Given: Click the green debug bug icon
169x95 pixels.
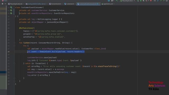Looking at the screenshot, I should click(x=141, y=1).
